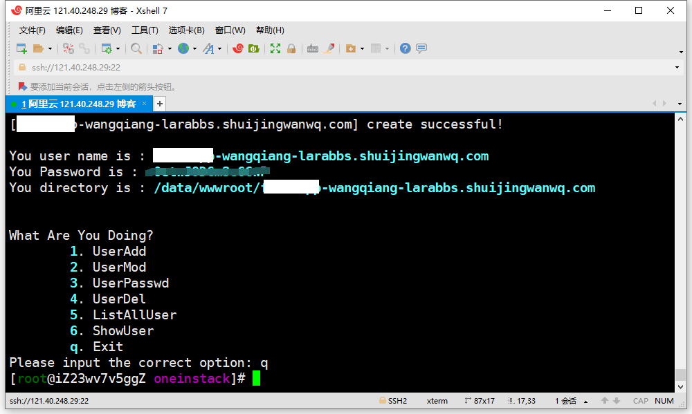Click the Xshell logo in title bar
The width and height of the screenshot is (692, 414).
[17, 10]
